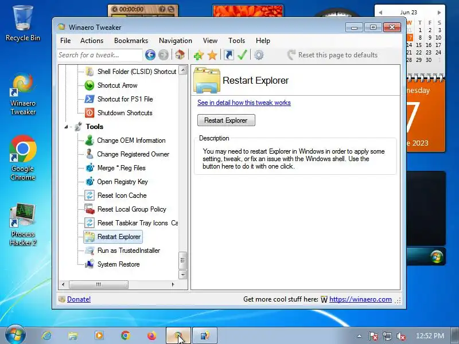Click the create shortcut toolbar icon
459x344 pixels.
click(x=228, y=55)
